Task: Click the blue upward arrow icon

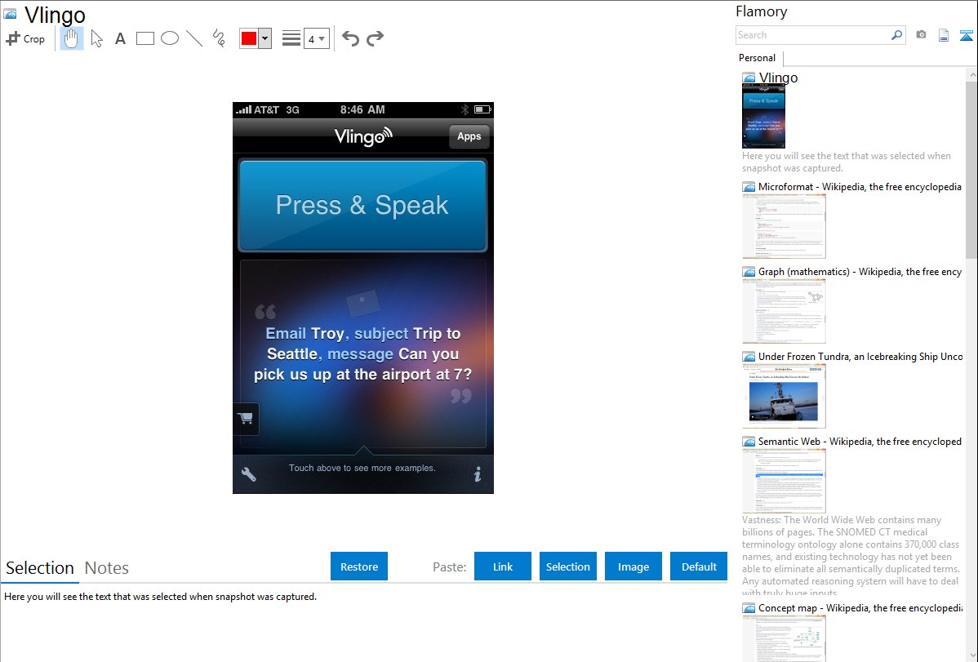Action: 966,35
